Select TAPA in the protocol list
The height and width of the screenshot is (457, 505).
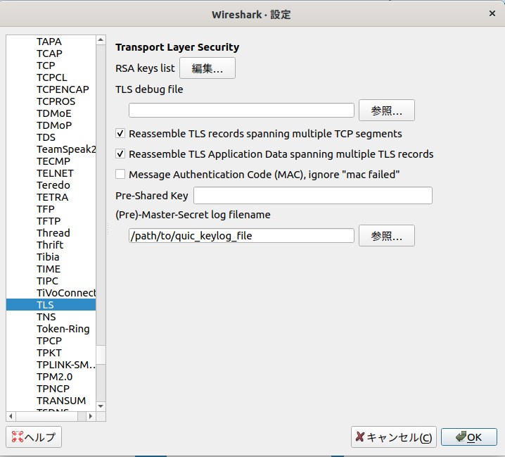tap(49, 42)
